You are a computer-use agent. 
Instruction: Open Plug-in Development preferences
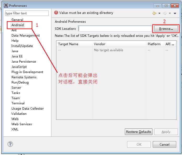27,72
